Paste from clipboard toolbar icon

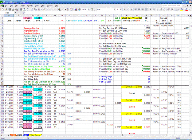coord(39,10)
